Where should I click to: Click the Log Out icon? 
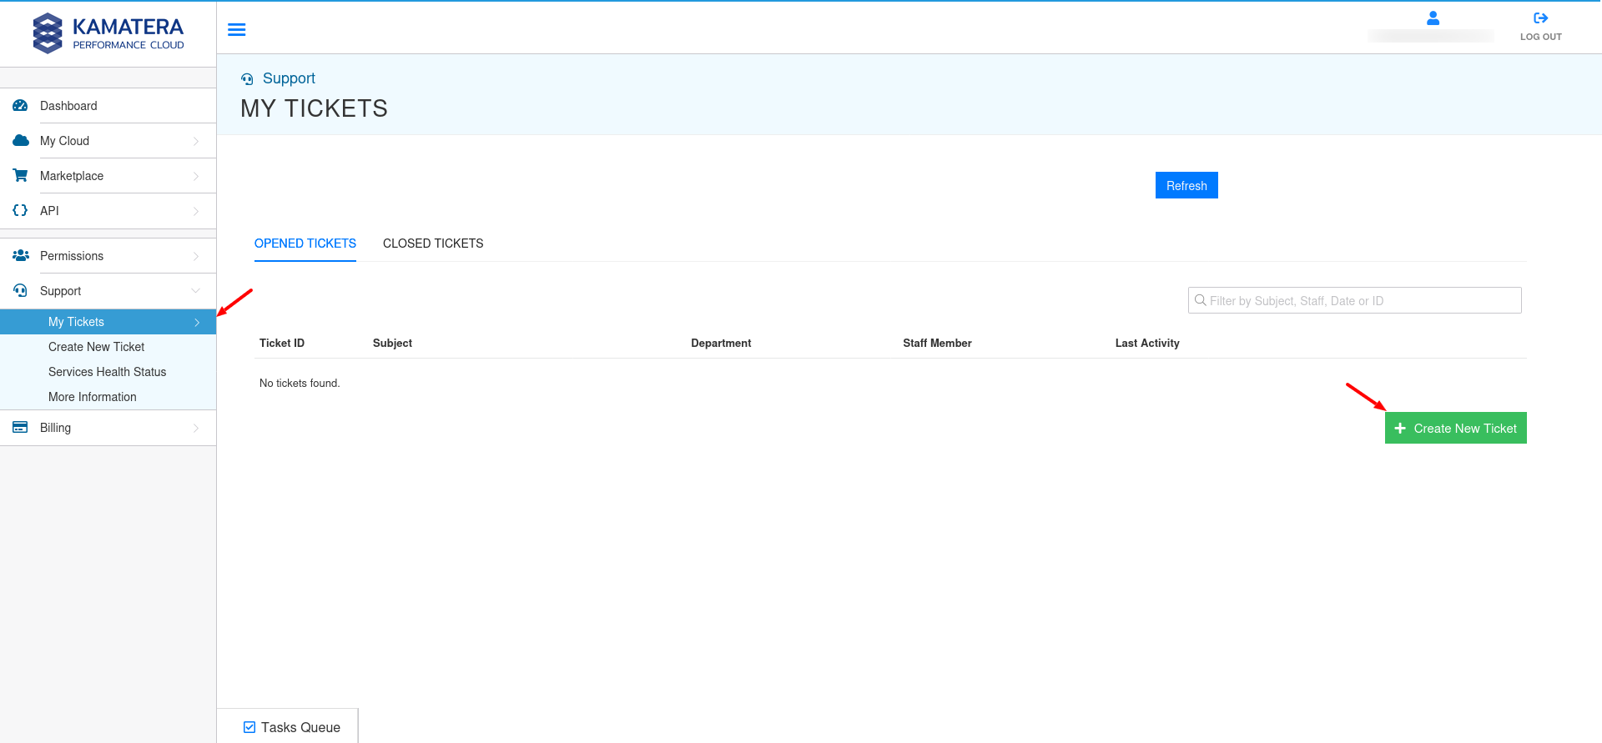1540,18
